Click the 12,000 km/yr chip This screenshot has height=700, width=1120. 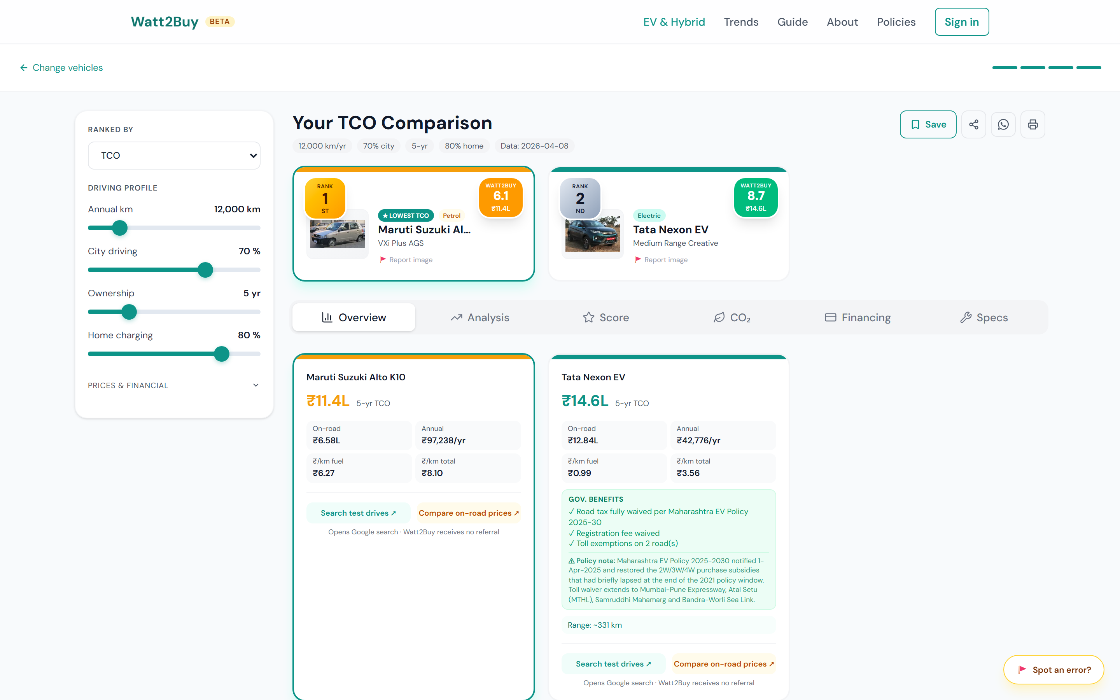[322, 146]
